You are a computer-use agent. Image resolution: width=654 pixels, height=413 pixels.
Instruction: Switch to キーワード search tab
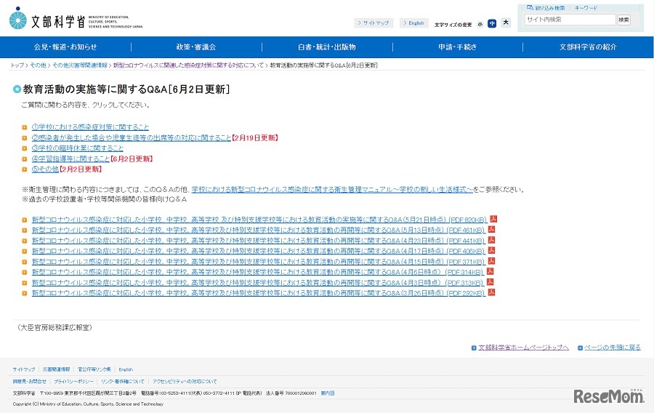[586, 8]
